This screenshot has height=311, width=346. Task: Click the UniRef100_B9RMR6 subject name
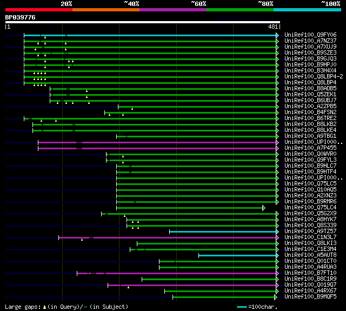coord(310,202)
